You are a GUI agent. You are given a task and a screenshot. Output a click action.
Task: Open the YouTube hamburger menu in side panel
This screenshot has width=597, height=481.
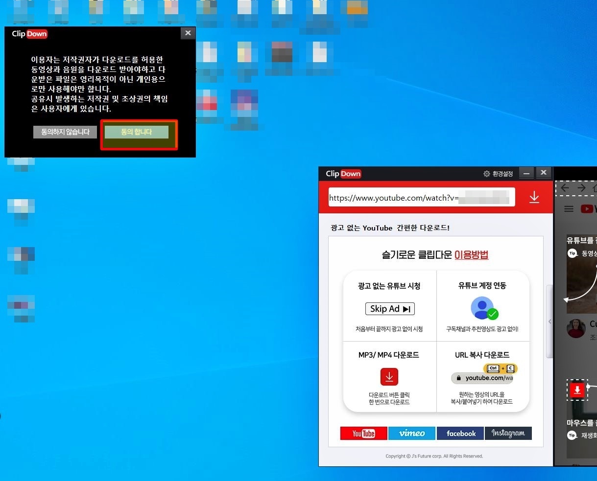point(569,209)
